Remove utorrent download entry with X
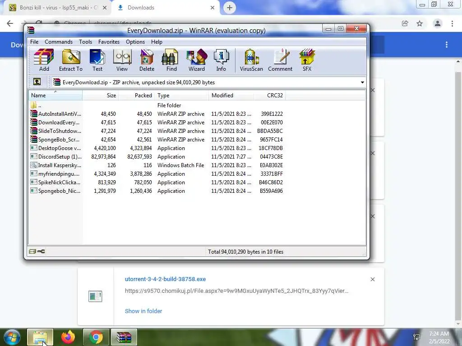 click(x=372, y=279)
